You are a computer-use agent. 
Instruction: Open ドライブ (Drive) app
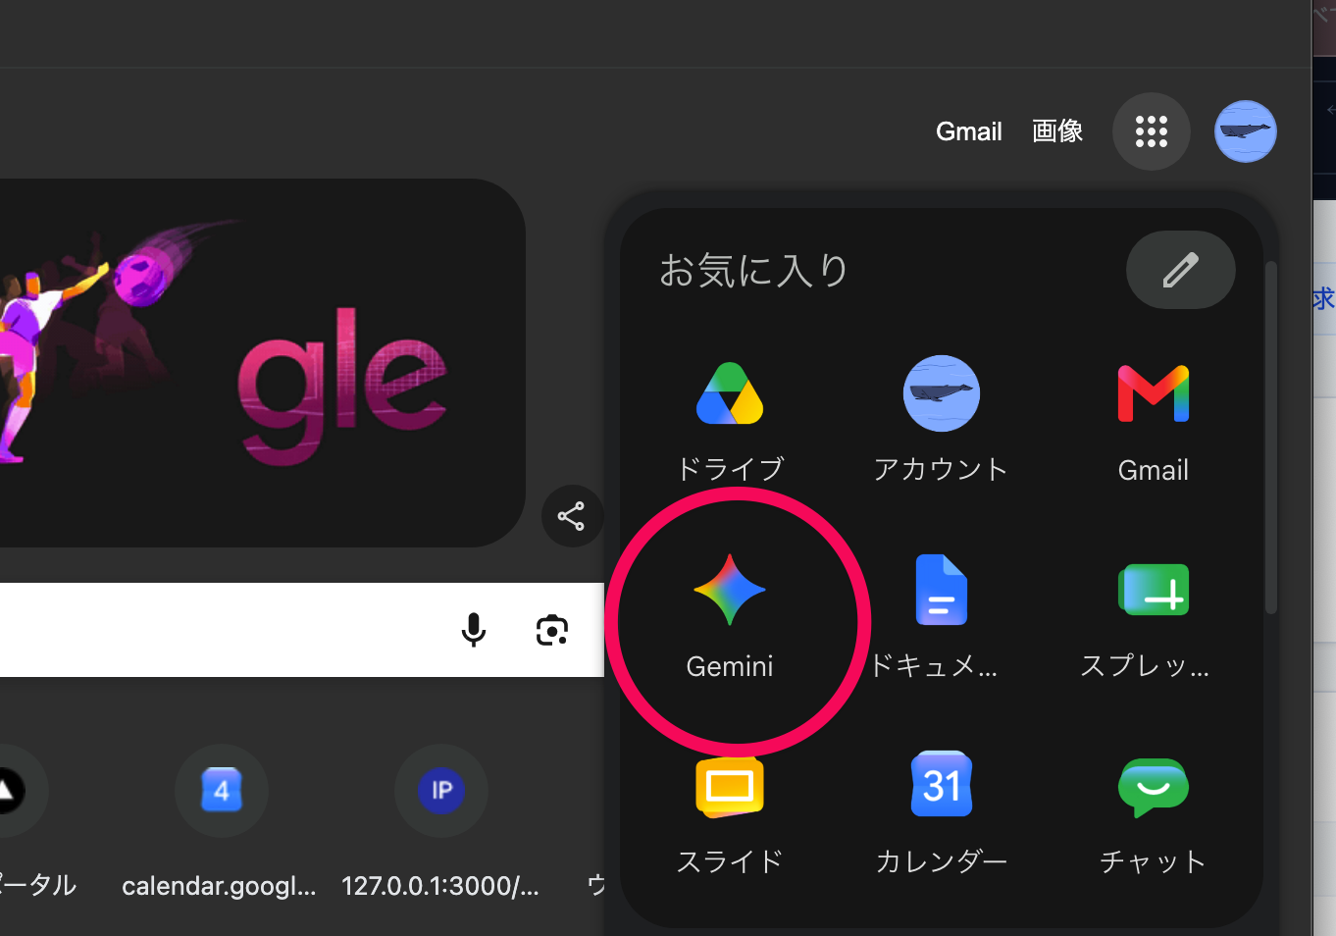click(x=730, y=421)
